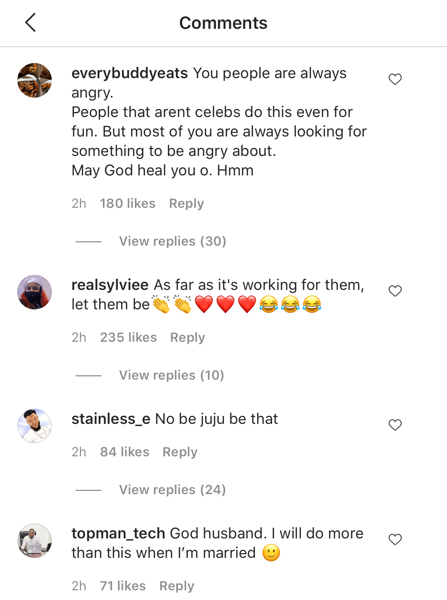Screen dimensions: 447x600
Task: Tap stainless_e's profile photo
Action: click(x=35, y=426)
